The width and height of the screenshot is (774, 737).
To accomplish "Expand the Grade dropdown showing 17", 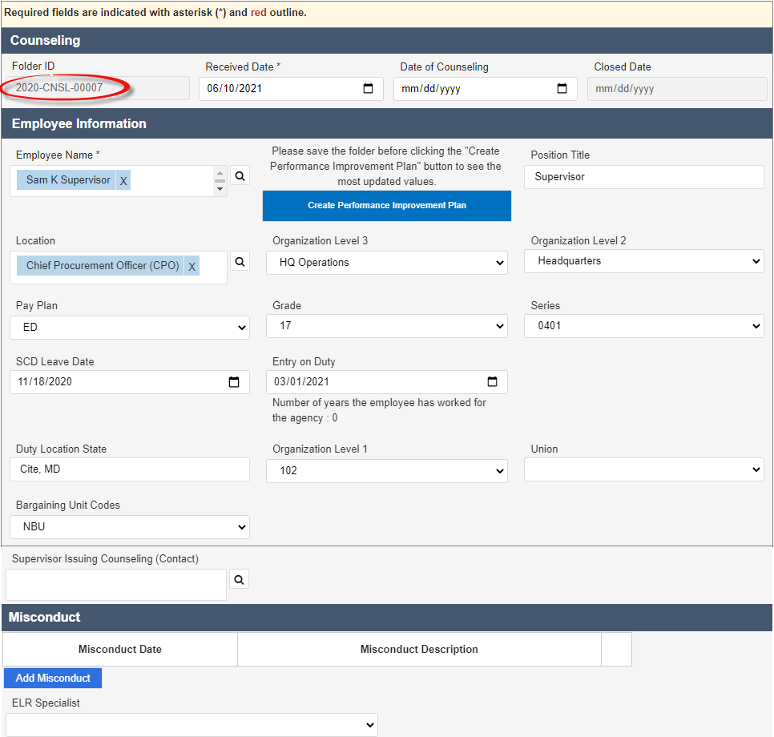I will pyautogui.click(x=386, y=326).
